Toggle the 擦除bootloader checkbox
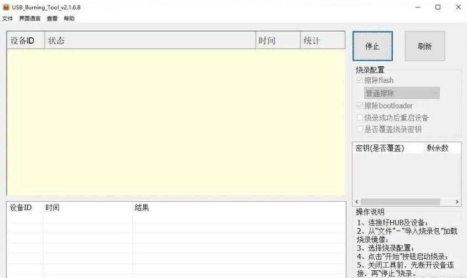The width and height of the screenshot is (467, 278). point(360,106)
